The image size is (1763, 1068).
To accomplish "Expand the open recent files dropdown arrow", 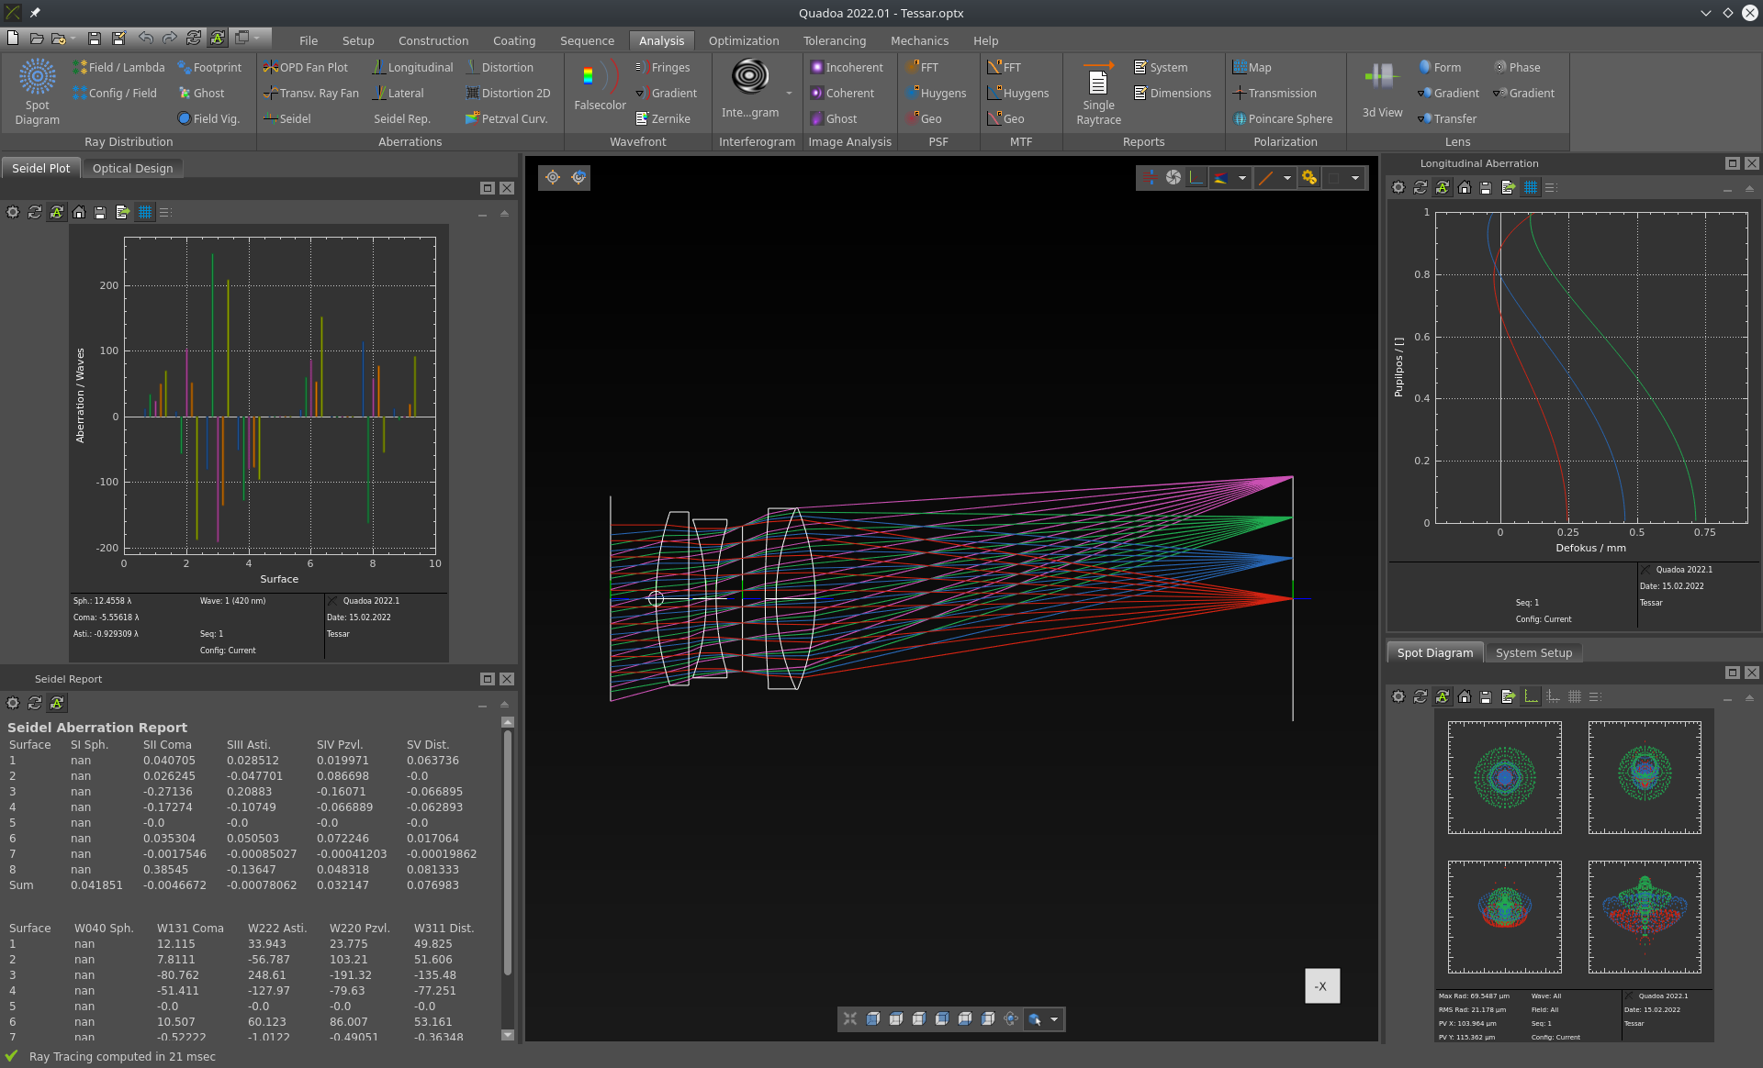I will coord(73,38).
